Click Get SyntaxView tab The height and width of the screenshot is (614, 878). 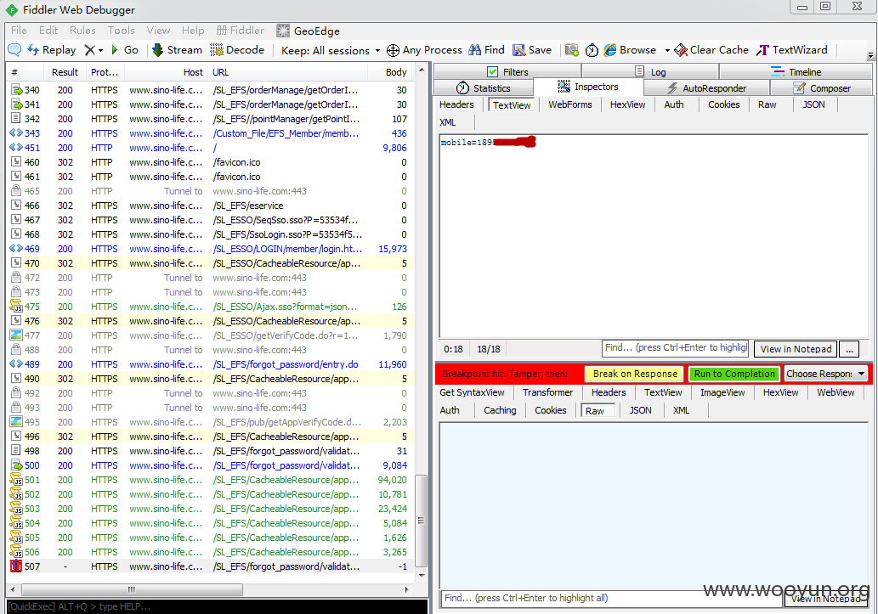pos(472,392)
